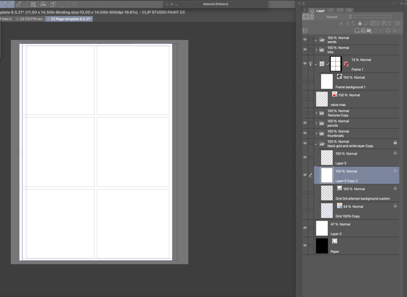Open the ruler display range dropdown
407x297 pixels.
pos(389,23)
